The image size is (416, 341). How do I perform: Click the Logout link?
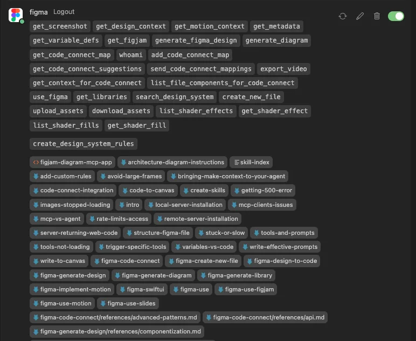[x=64, y=12]
